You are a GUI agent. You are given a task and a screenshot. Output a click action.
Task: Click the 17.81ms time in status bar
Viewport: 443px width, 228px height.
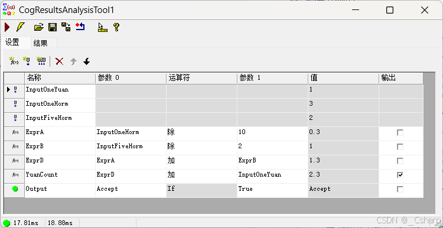pyautogui.click(x=26, y=223)
